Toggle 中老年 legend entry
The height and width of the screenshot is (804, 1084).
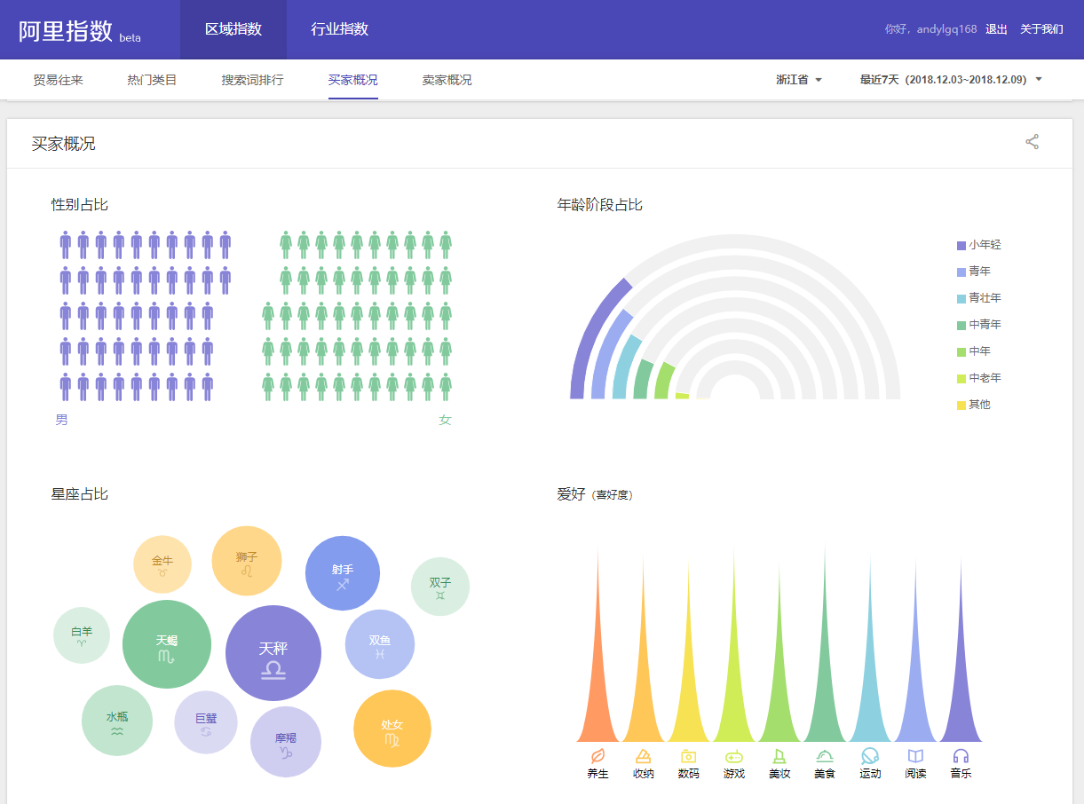978,378
